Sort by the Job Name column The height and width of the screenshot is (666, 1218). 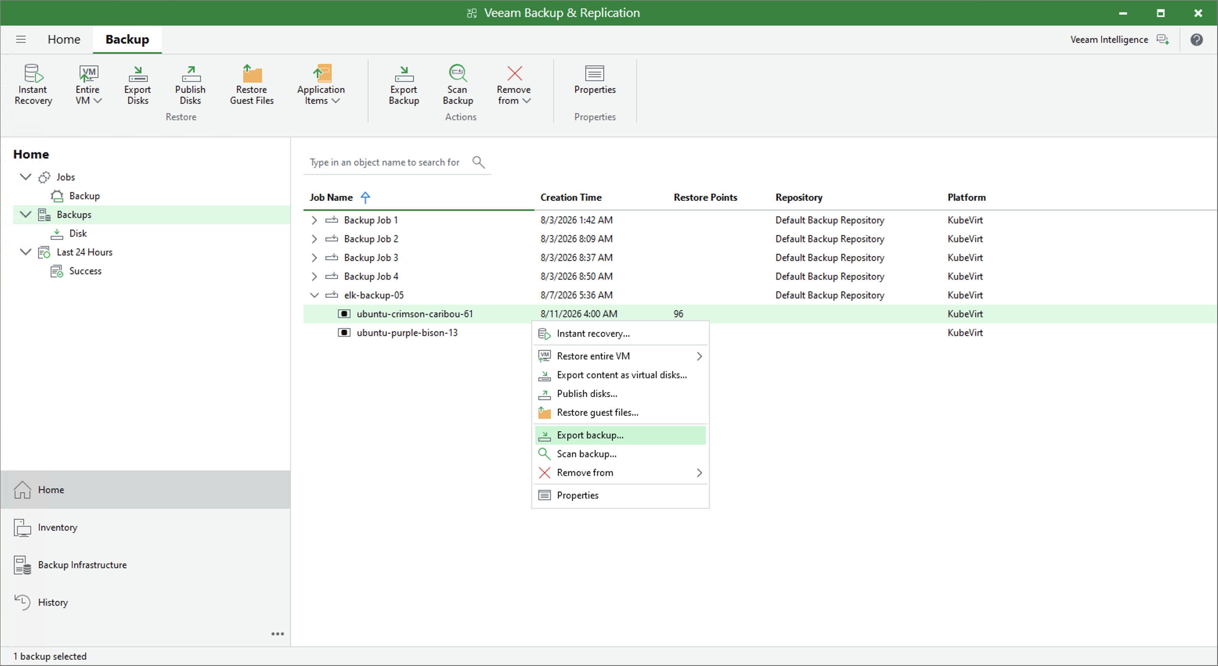[x=332, y=197]
